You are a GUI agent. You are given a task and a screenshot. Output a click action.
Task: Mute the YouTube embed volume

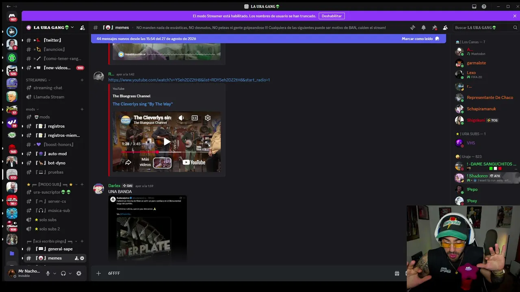181,118
